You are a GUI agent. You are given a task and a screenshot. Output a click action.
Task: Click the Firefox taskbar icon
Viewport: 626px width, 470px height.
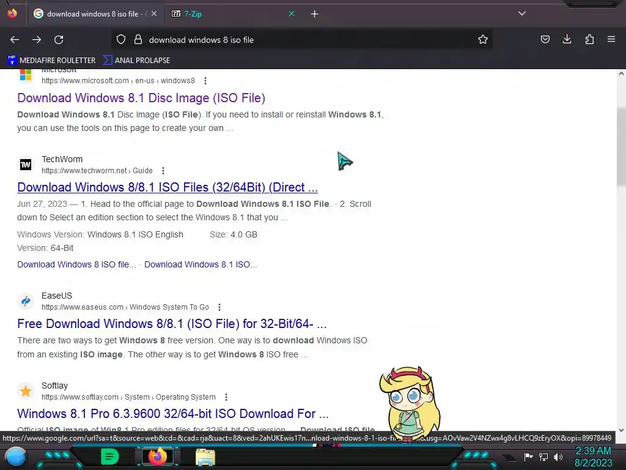coord(157,457)
